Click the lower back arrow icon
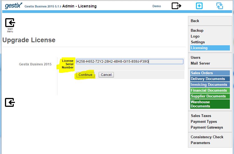Viewport: 234px width, 154px height. (x=10, y=102)
